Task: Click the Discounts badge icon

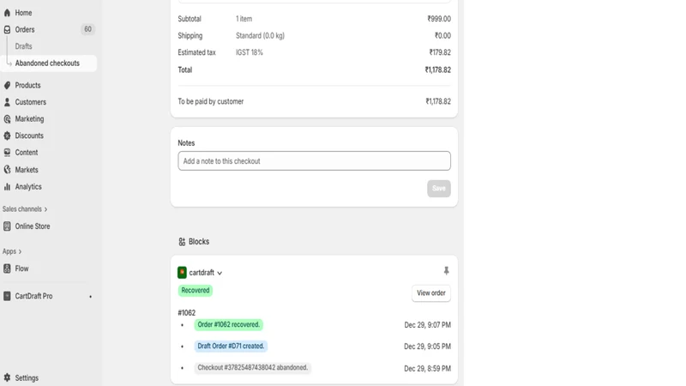Action: click(x=7, y=136)
